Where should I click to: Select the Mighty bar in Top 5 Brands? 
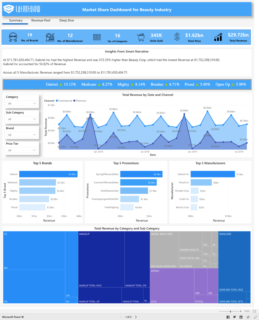coord(37,191)
